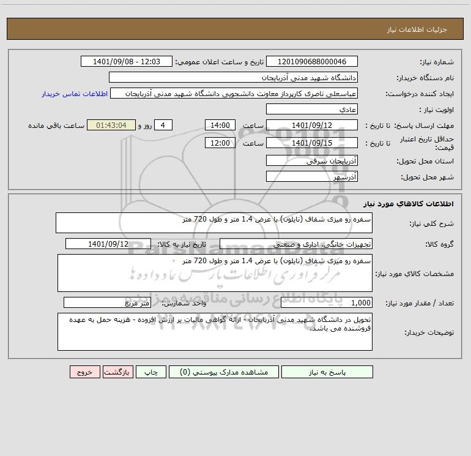This screenshot has width=471, height=456.
Task: Click the شهر محل تحویل label
Action: (x=427, y=177)
